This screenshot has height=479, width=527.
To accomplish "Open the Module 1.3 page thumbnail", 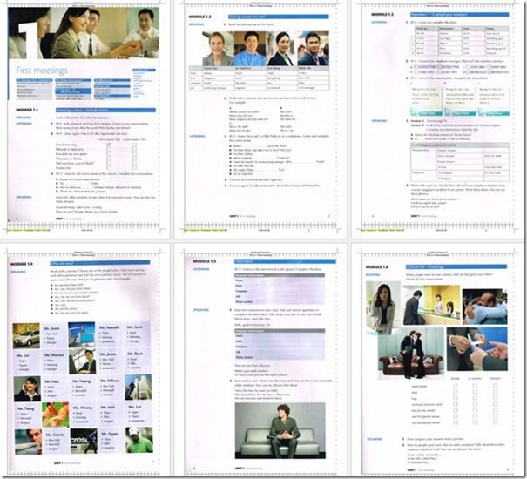I will (437, 118).
